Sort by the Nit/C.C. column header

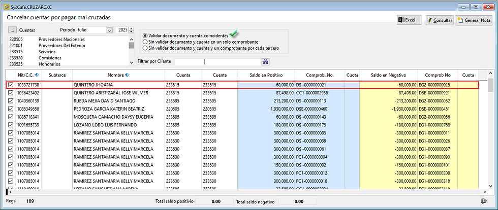[x=27, y=75]
